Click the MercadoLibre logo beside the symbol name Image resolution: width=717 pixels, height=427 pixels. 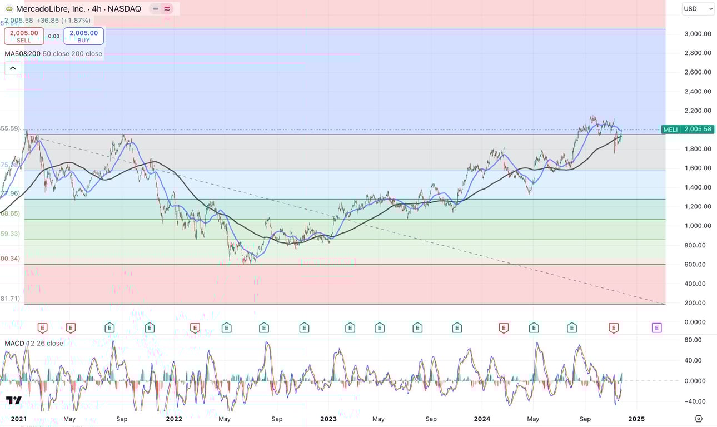tap(9, 9)
